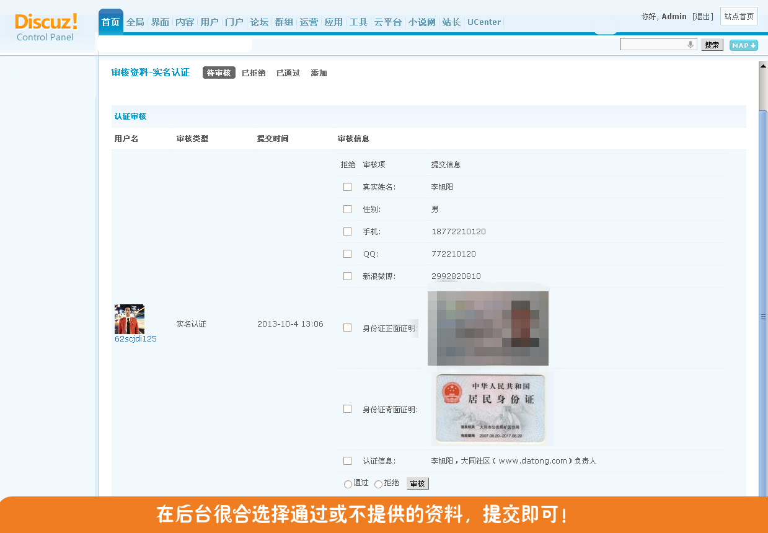Click the avatar of user 62scjdi125
Screen dimensions: 768x533
coord(130,319)
